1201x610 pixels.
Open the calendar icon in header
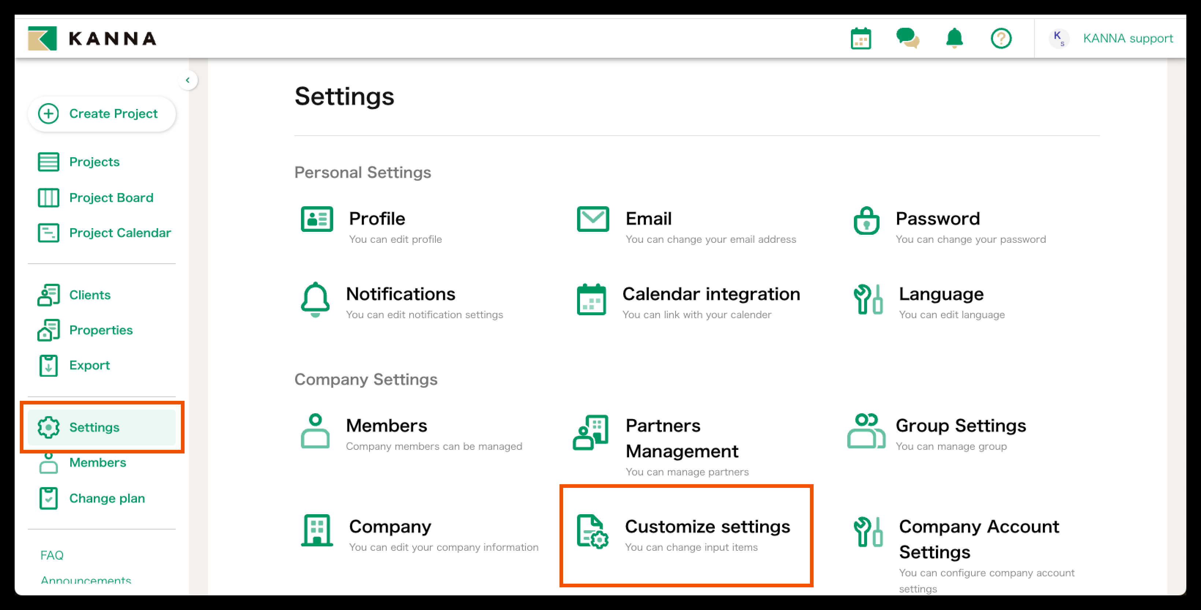click(x=860, y=38)
